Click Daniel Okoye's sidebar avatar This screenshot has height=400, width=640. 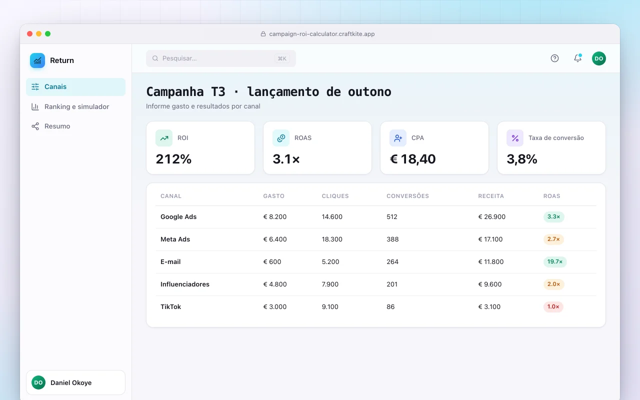click(x=38, y=382)
